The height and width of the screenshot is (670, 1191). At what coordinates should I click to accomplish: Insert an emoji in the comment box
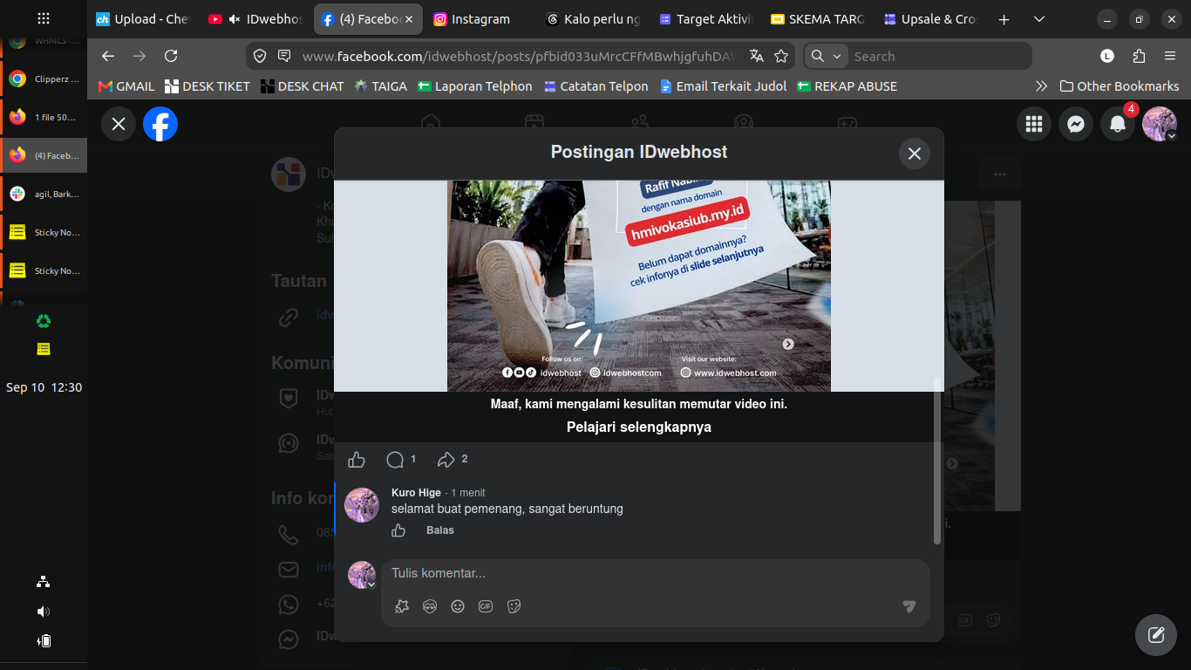tap(458, 606)
